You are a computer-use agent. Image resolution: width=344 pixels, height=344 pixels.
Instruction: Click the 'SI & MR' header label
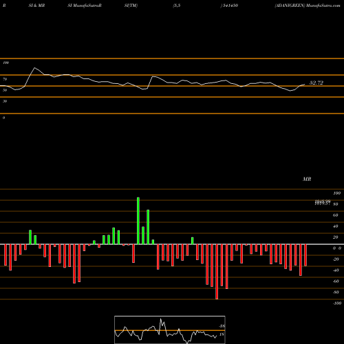(x=36, y=6)
